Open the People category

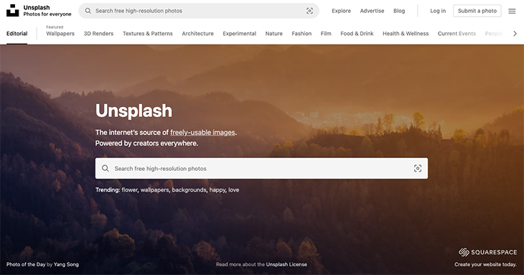tap(494, 34)
